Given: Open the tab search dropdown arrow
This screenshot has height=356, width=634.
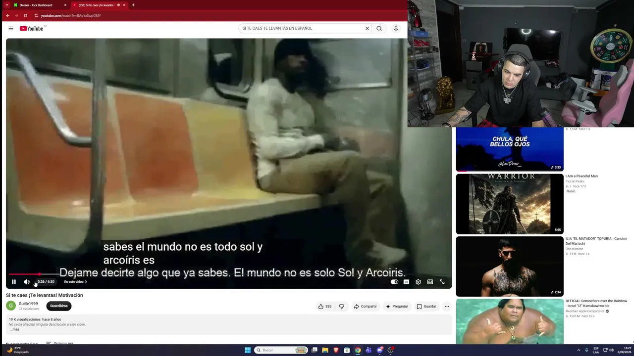Looking at the screenshot, I should (6, 5).
